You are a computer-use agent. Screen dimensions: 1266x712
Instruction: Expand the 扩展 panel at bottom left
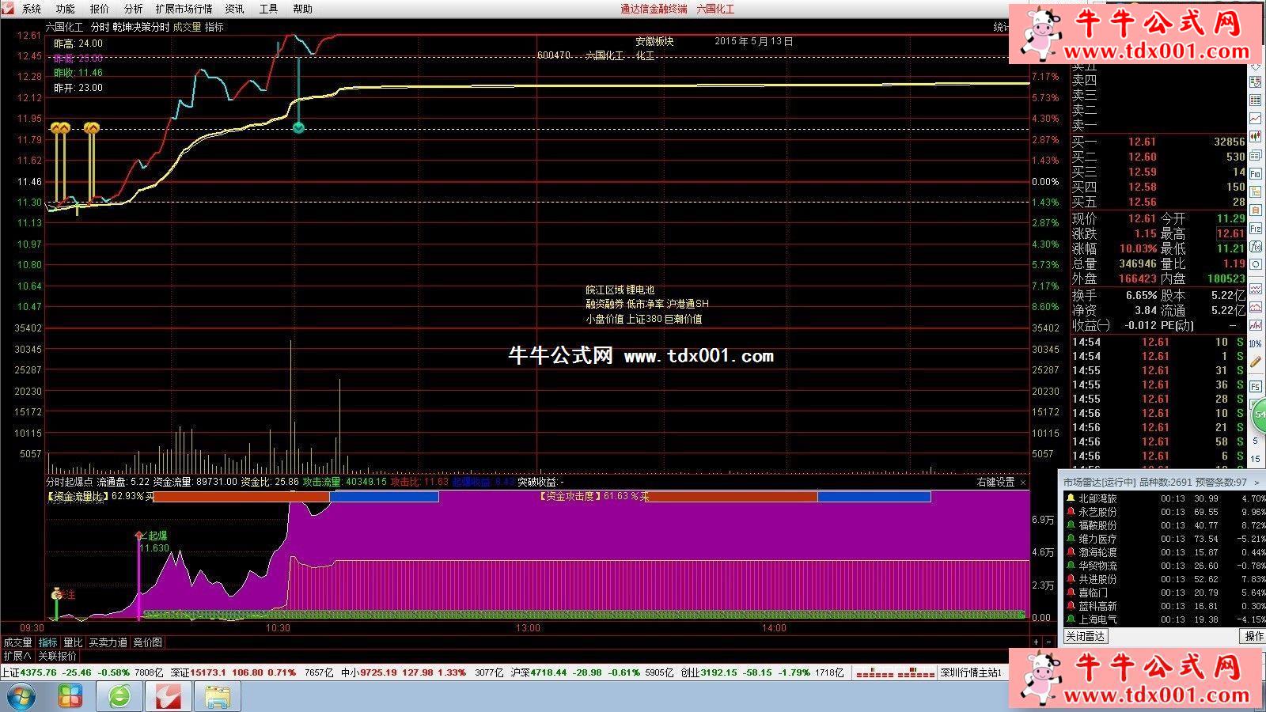17,656
